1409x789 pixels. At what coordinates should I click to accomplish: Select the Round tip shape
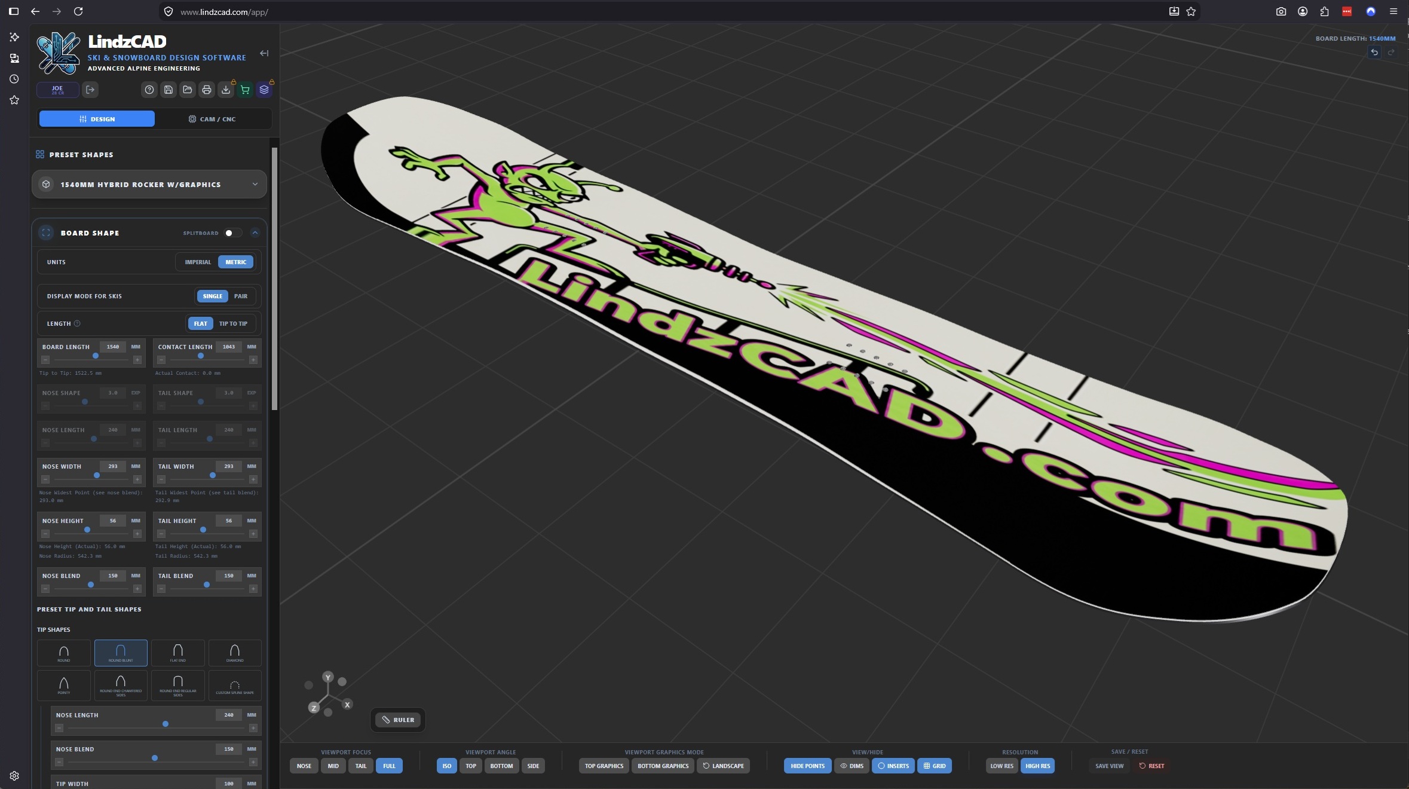[64, 653]
